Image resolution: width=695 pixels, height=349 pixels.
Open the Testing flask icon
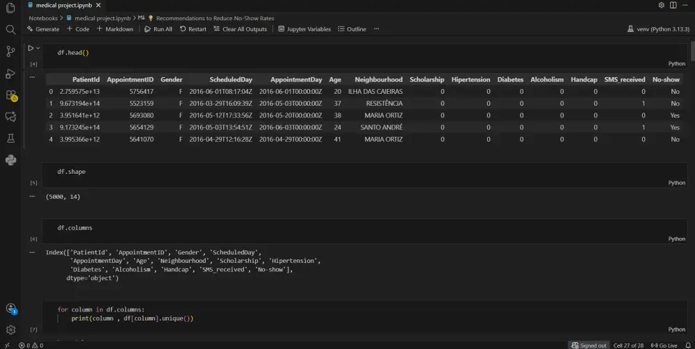(x=10, y=138)
